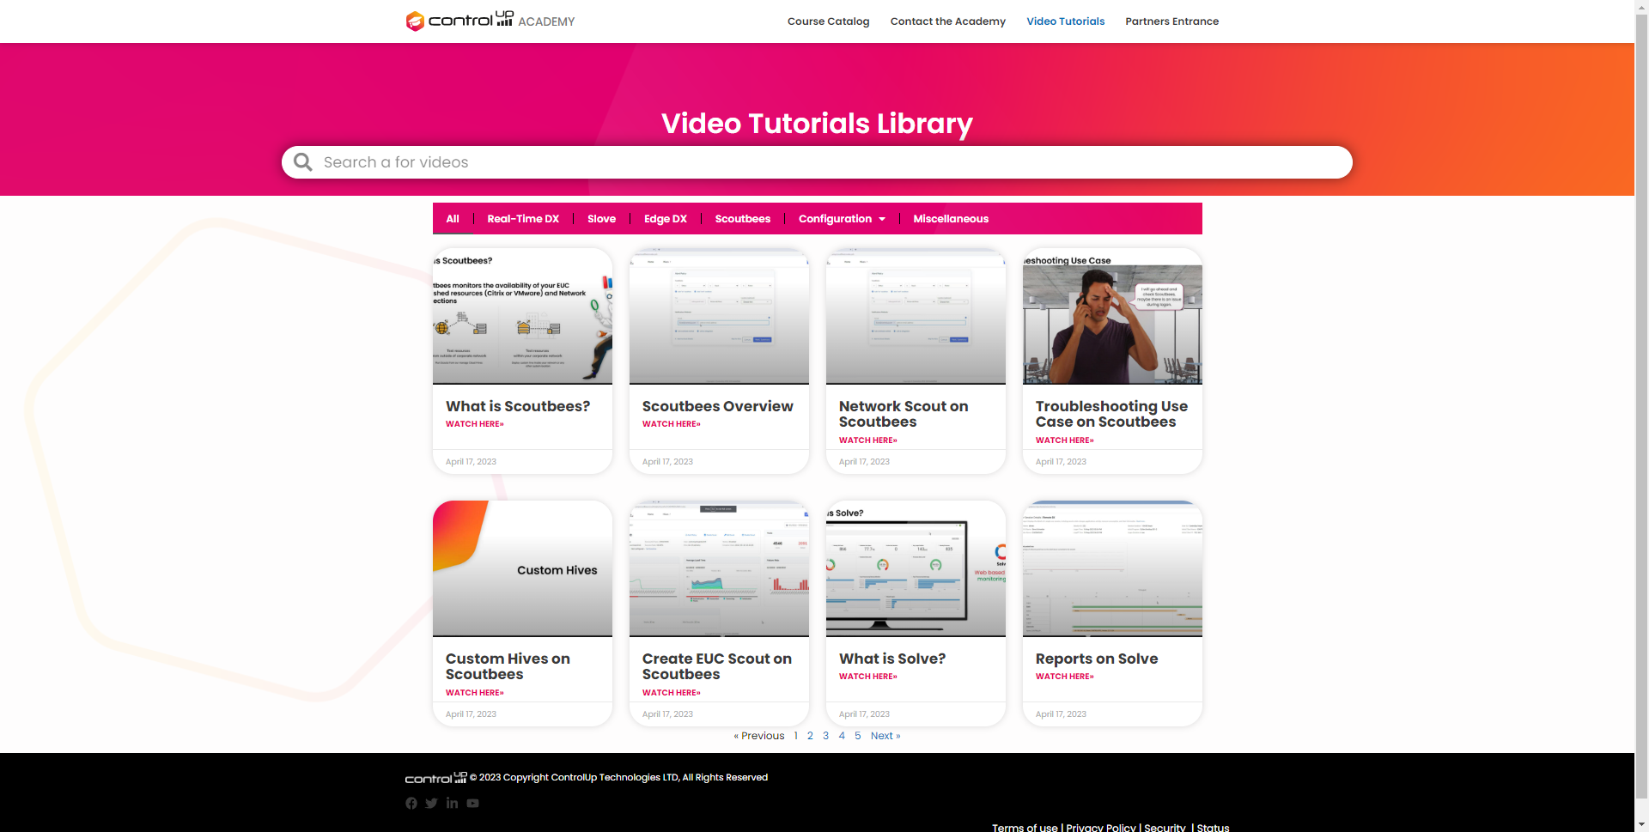Image resolution: width=1649 pixels, height=832 pixels.
Task: Click Watch Here under Scoutbees Overview
Action: [x=672, y=424]
